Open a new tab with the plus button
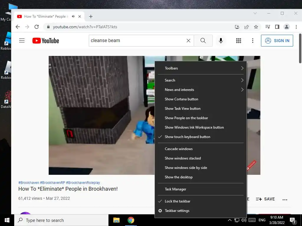 (x=91, y=16)
